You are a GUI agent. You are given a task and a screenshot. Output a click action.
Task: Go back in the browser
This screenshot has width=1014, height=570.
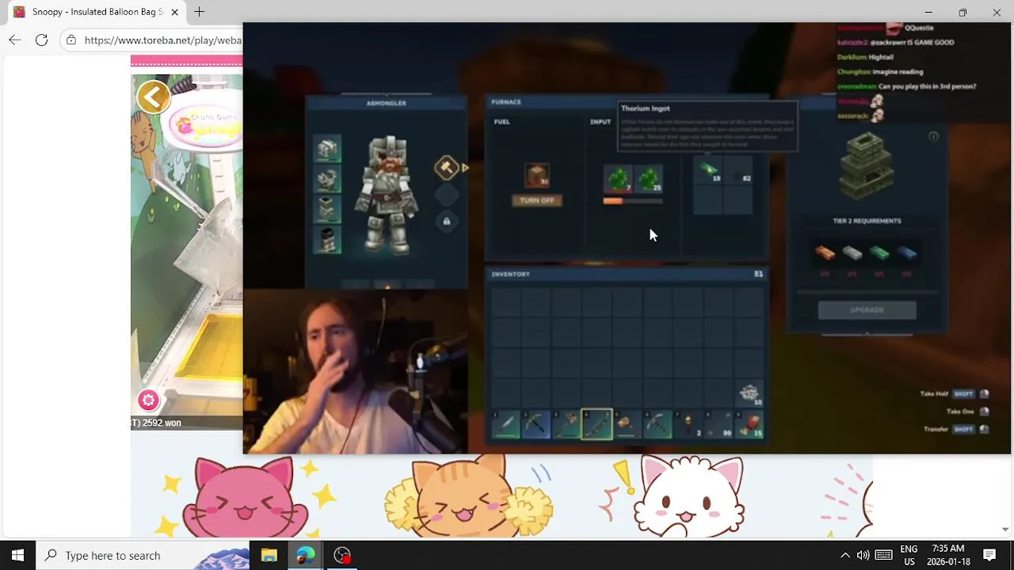(15, 40)
